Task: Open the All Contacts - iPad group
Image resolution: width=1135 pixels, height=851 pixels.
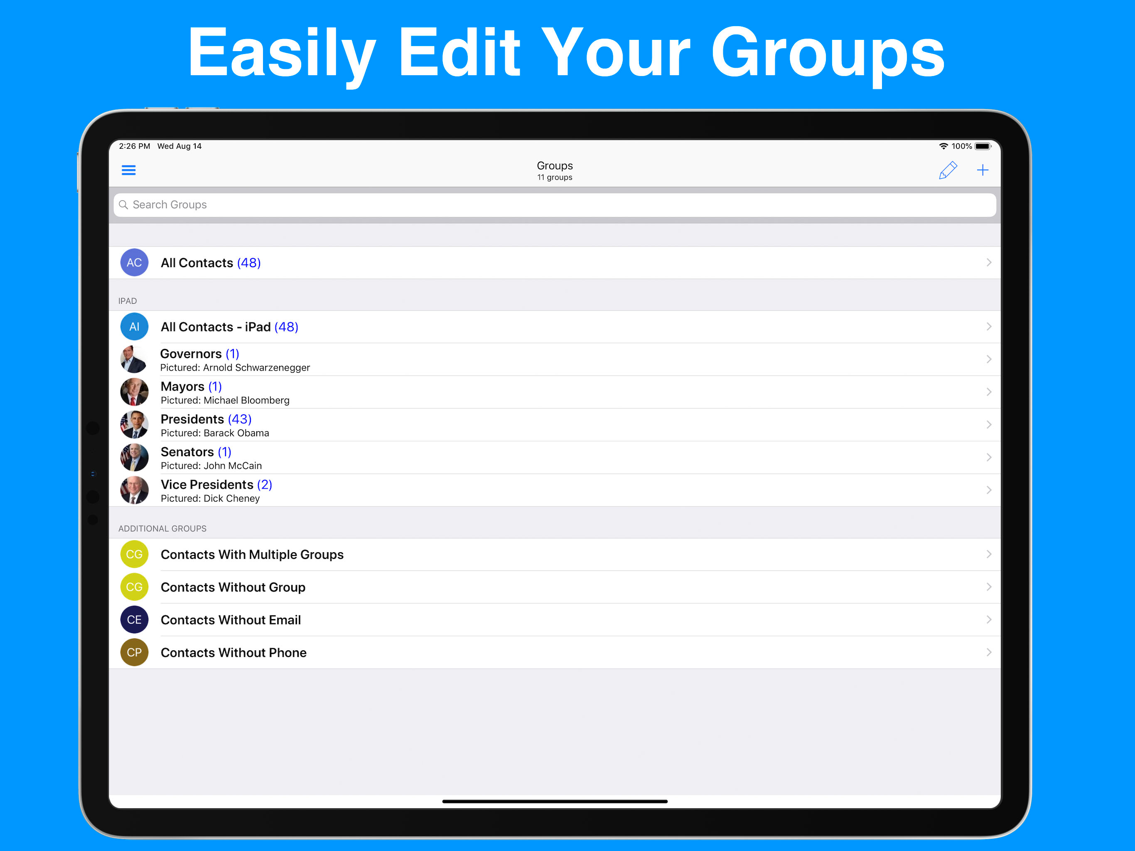Action: click(x=555, y=327)
